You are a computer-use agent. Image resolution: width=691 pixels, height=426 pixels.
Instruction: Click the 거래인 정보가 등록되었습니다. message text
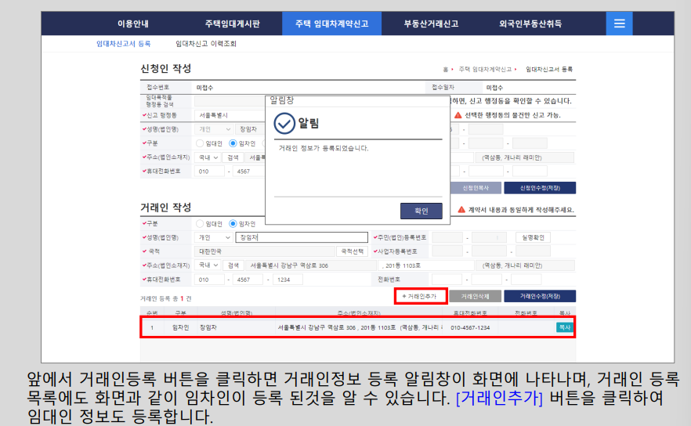pyautogui.click(x=324, y=149)
